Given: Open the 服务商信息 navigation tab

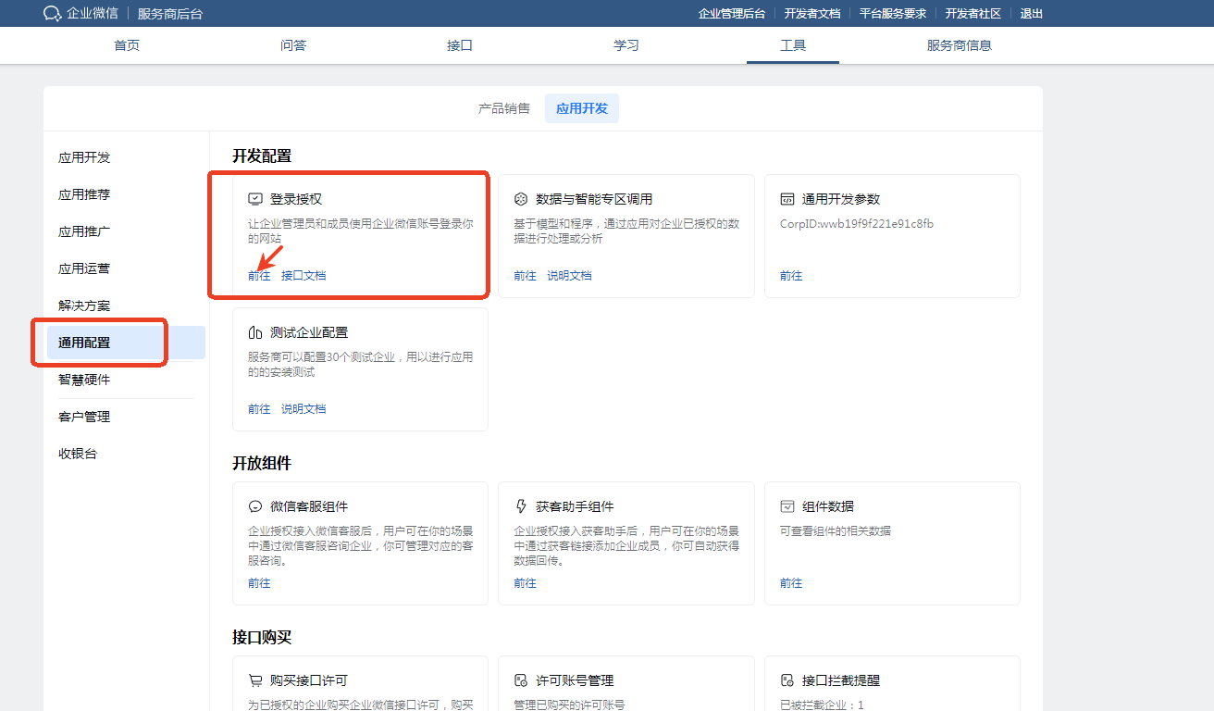Looking at the screenshot, I should tap(959, 45).
